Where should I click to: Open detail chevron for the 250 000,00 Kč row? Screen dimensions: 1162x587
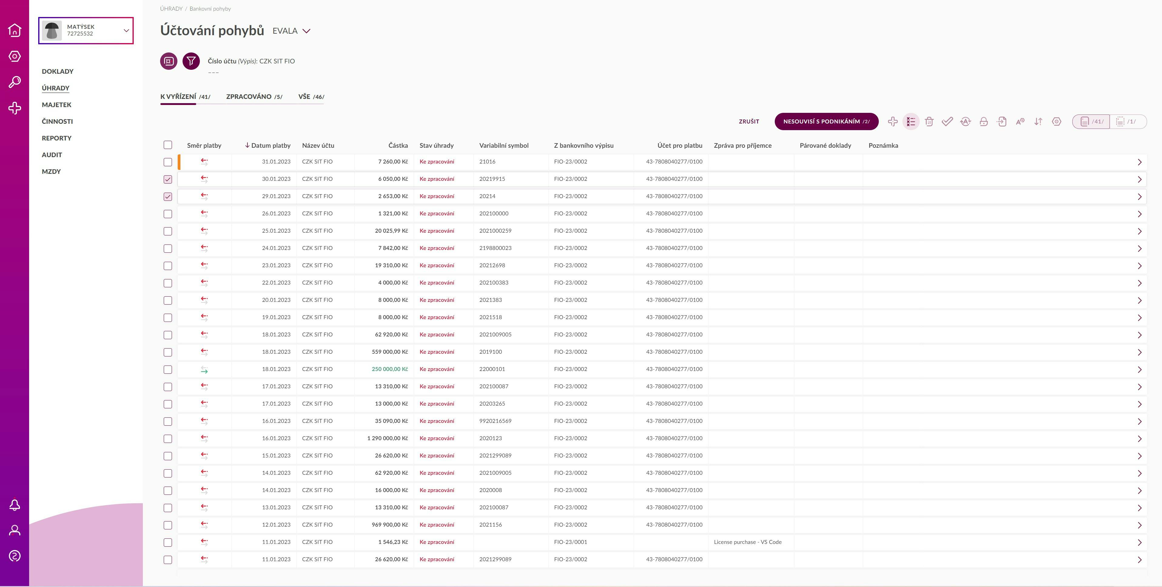click(1140, 369)
